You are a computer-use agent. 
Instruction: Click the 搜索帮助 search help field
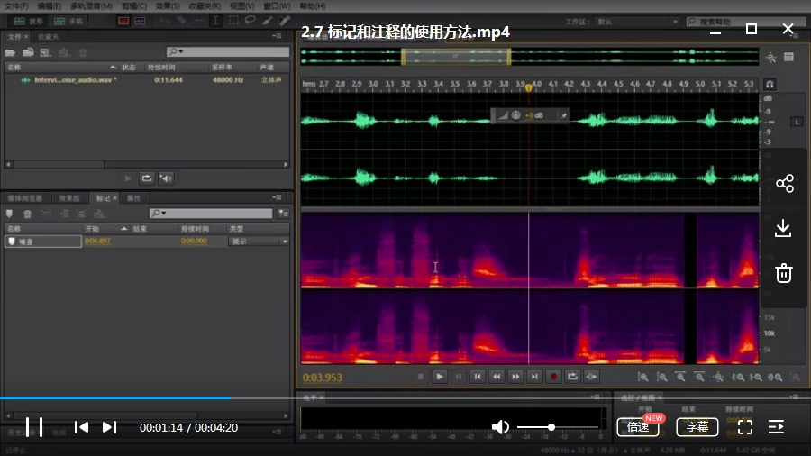coord(747,22)
